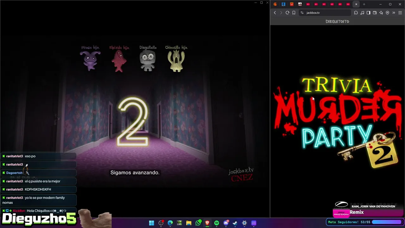Open a new browser tab
The height and width of the screenshot is (228, 405).
[x=364, y=4]
